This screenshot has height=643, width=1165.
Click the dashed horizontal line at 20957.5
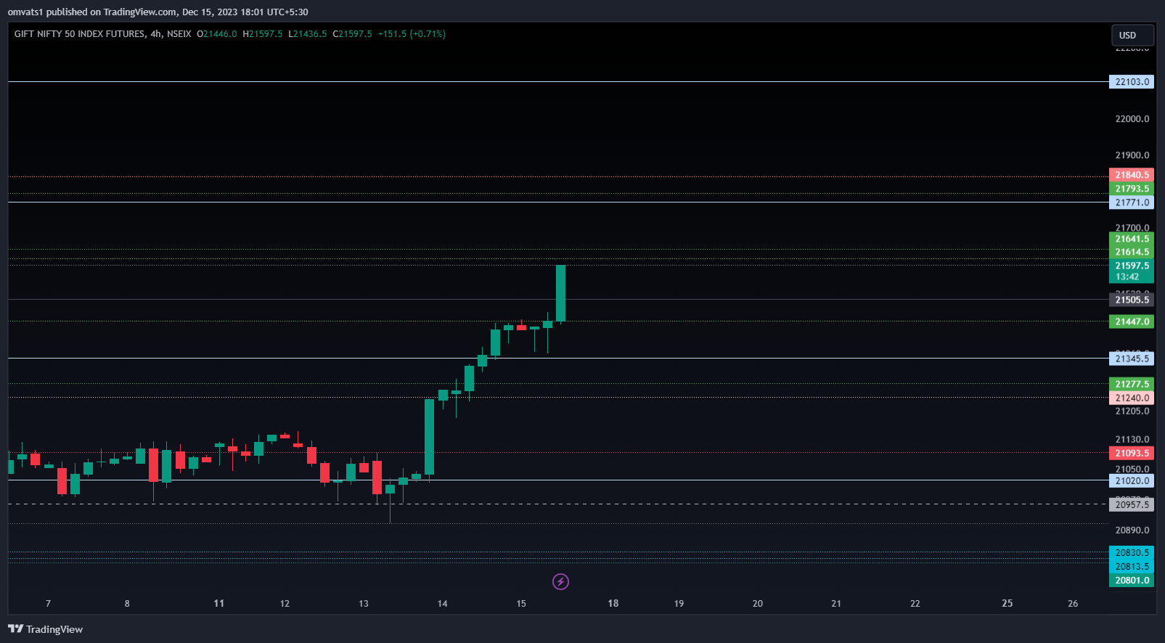pyautogui.click(x=557, y=504)
